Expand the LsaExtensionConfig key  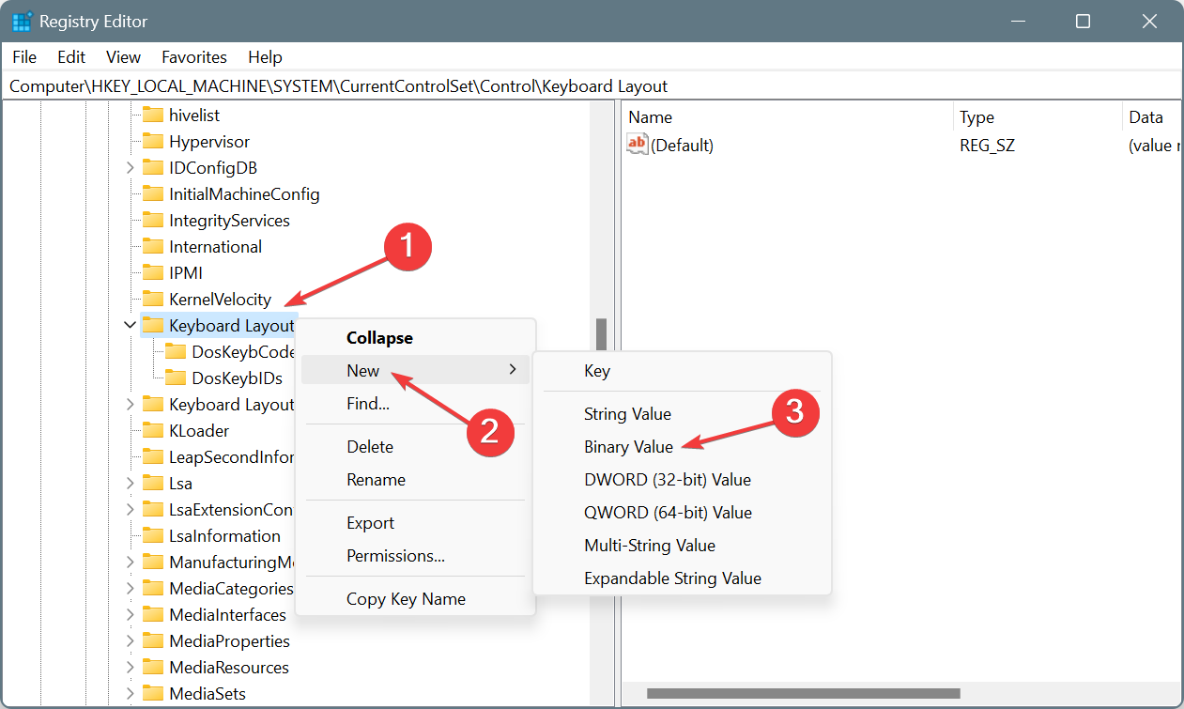[x=130, y=510]
